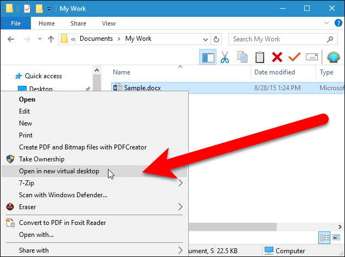Image resolution: width=345 pixels, height=257 pixels.
Task: Click the Rename field toolbar icon
Action: (x=312, y=57)
